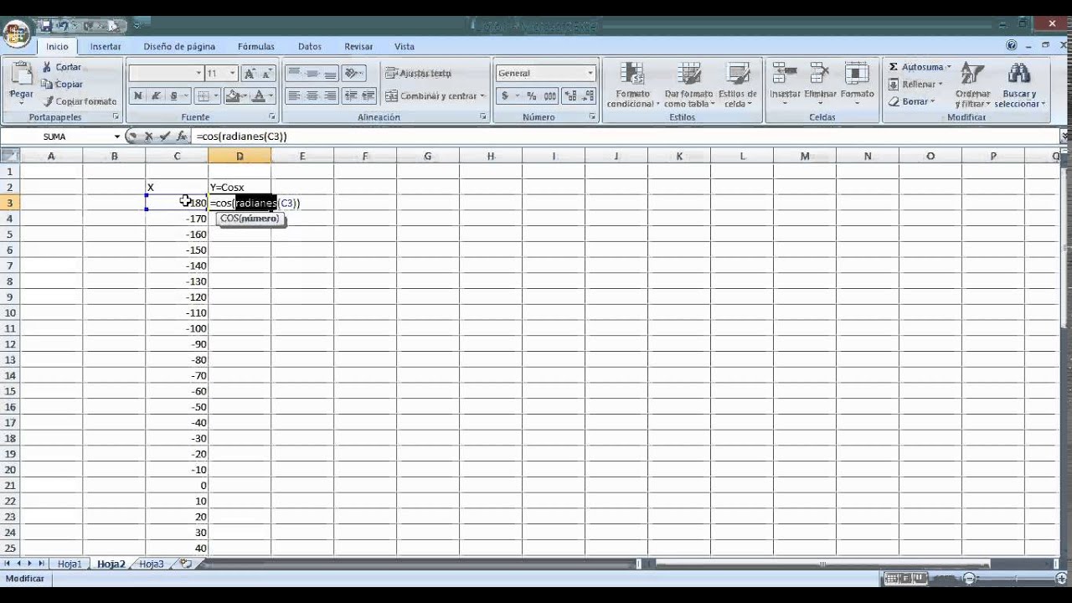
Task: Click the fill color bucket
Action: [x=234, y=96]
